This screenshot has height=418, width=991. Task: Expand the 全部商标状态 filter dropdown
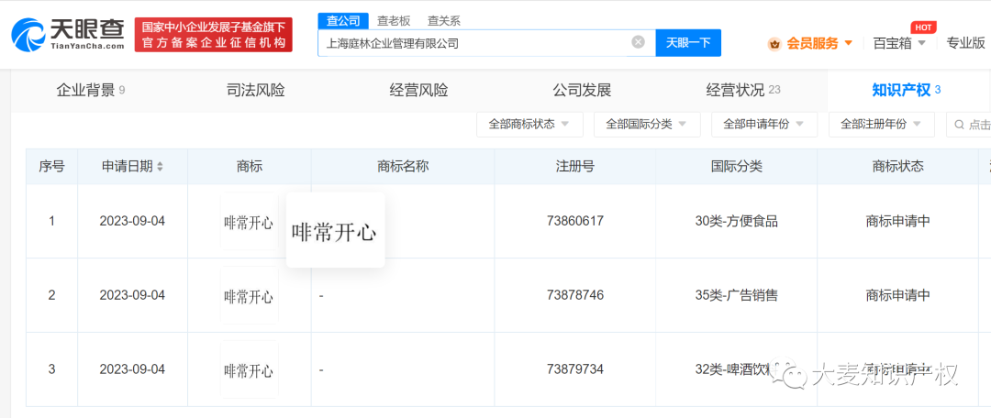[x=529, y=125]
